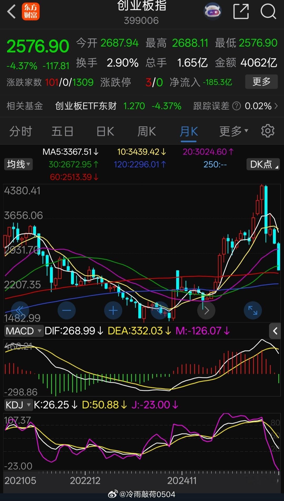Toggle the DK点 button

pos(263,164)
